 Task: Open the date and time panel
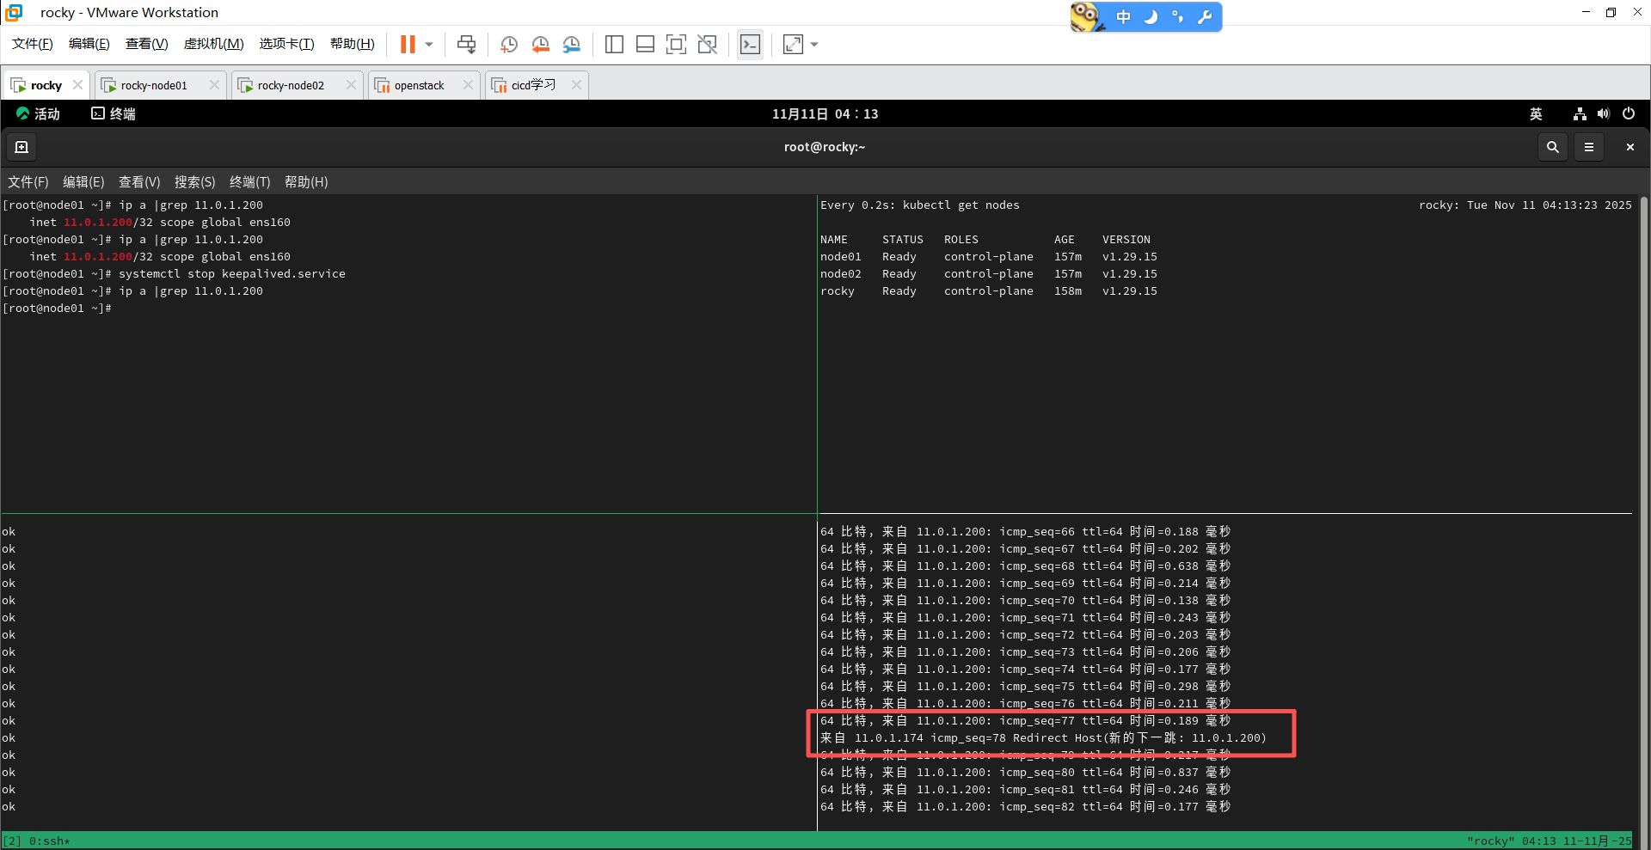pyautogui.click(x=825, y=113)
